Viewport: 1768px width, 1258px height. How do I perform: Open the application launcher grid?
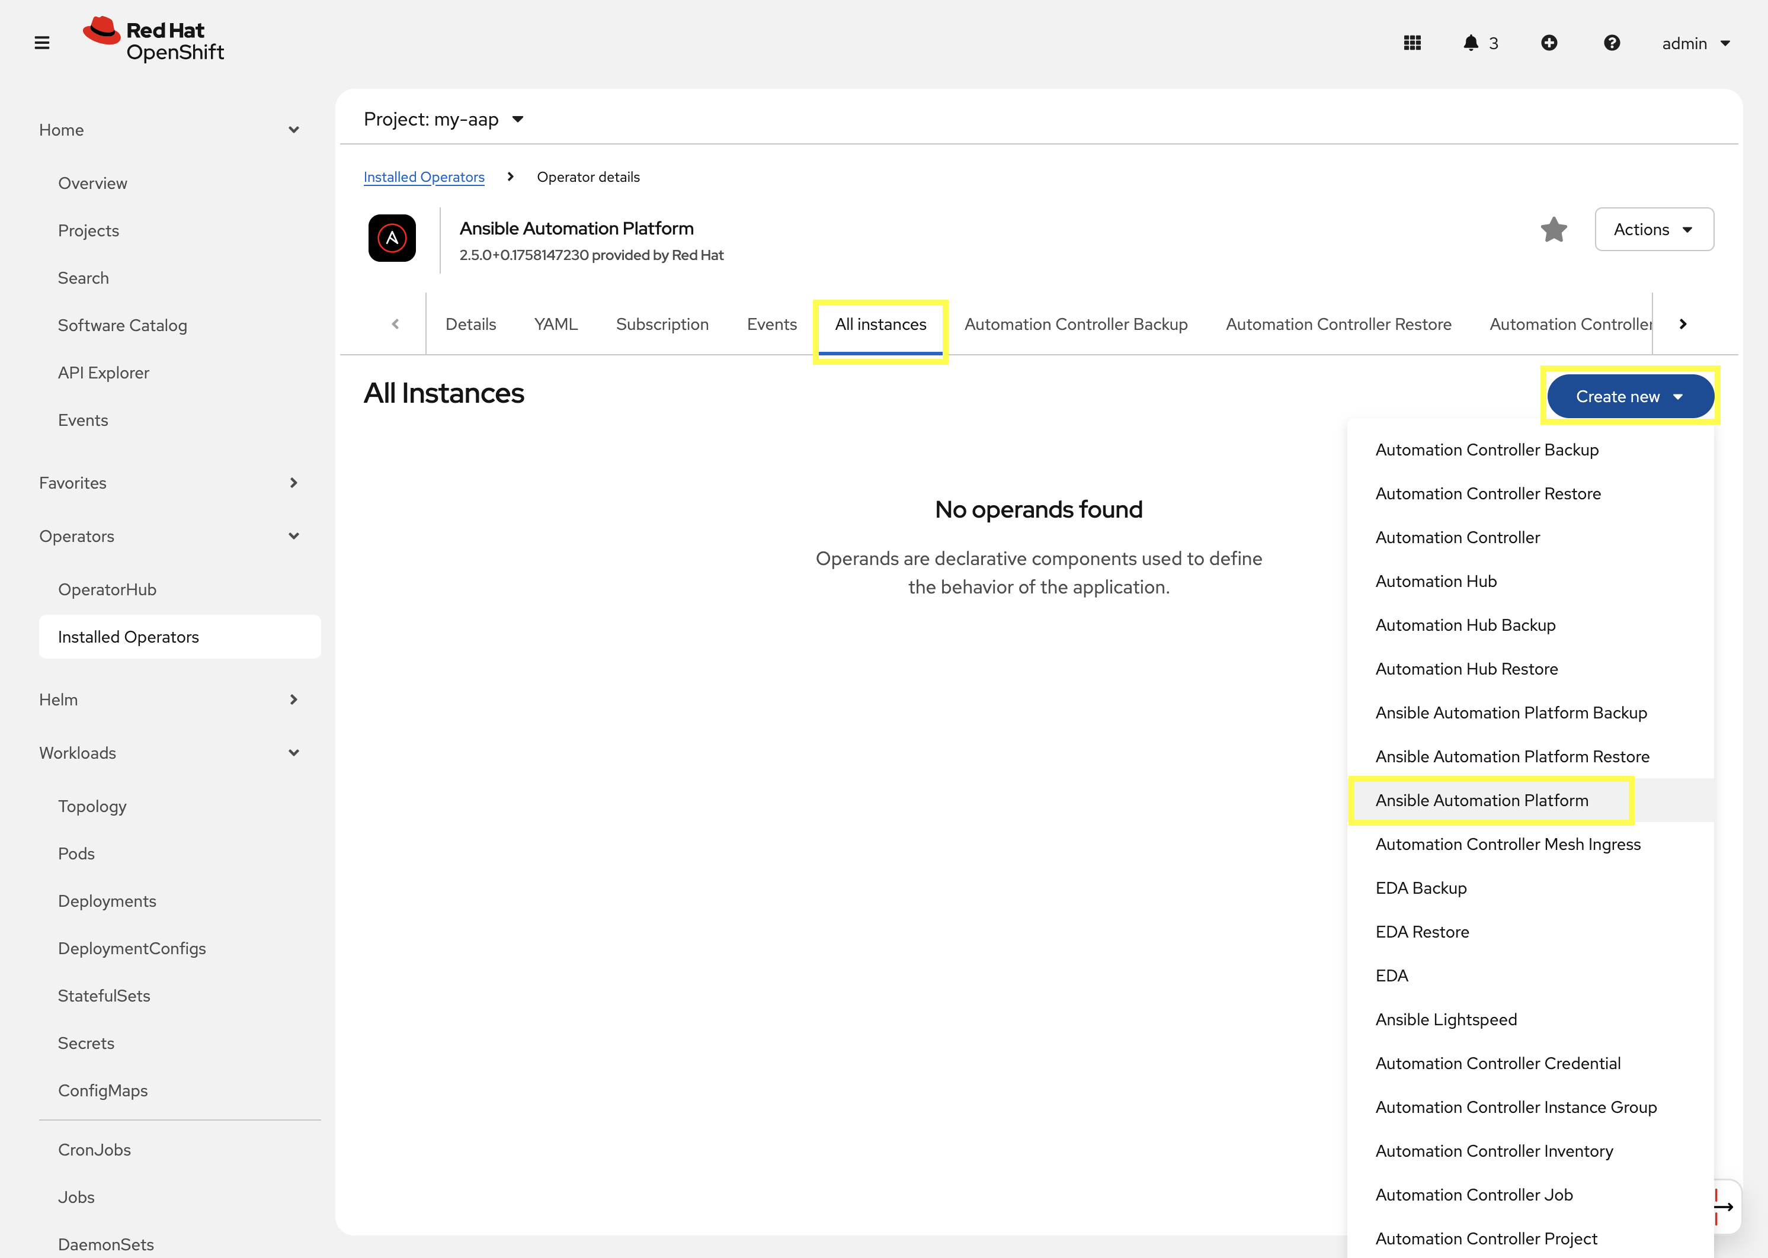click(x=1413, y=43)
